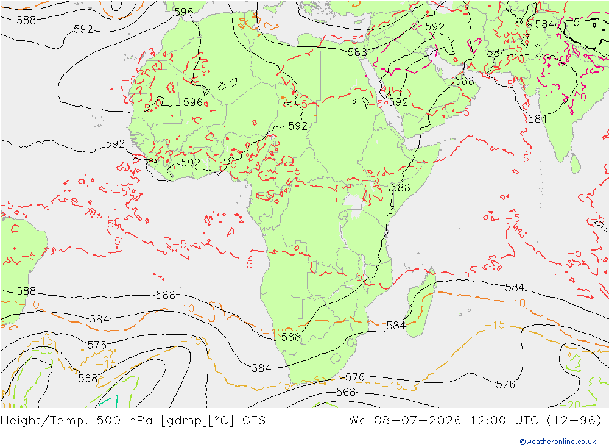Click the 'We 08-07-2026 12:00 UTC' timestamp
609x447 pixels.
click(x=443, y=421)
